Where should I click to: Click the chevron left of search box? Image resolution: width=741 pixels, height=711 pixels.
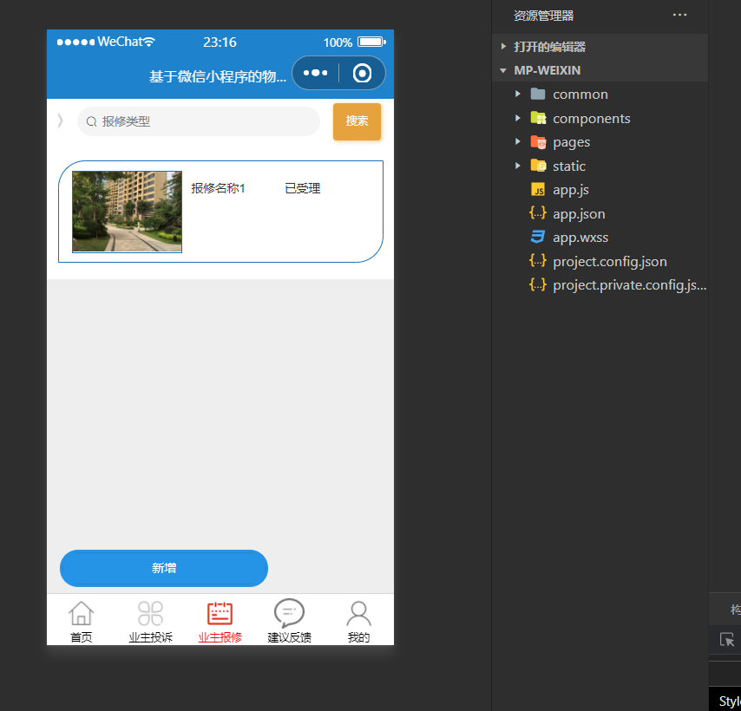tap(60, 121)
